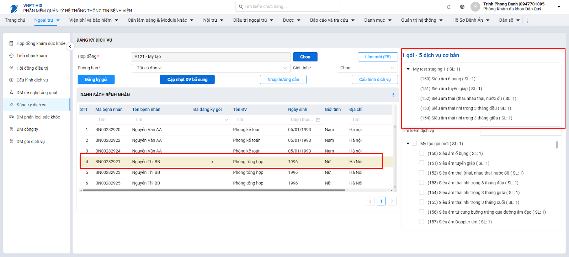Click the Mã bệnh nhân filter field

pyautogui.click(x=113, y=120)
